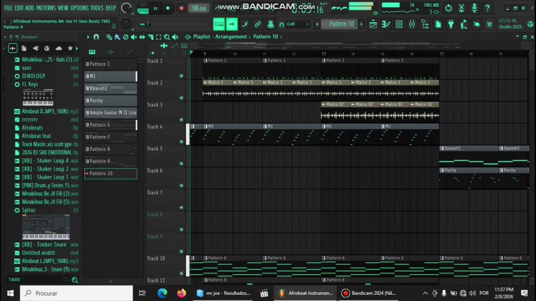Open the TOOLS menu
Screen dimensions: 536x301
click(x=97, y=8)
